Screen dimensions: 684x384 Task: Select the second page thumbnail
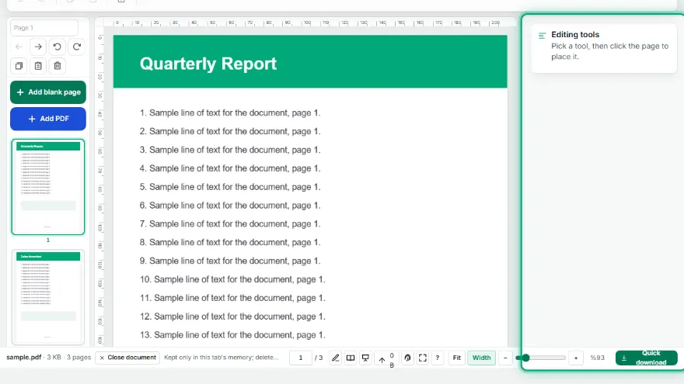pos(48,297)
